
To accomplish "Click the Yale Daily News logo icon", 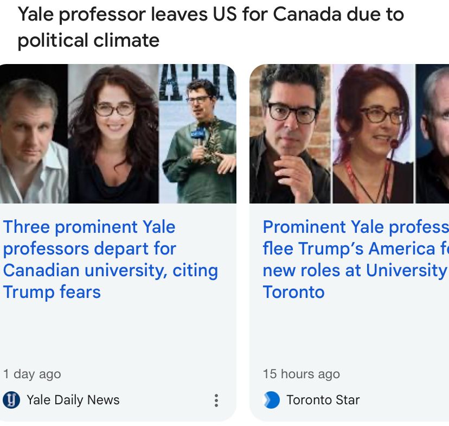I will [11, 400].
